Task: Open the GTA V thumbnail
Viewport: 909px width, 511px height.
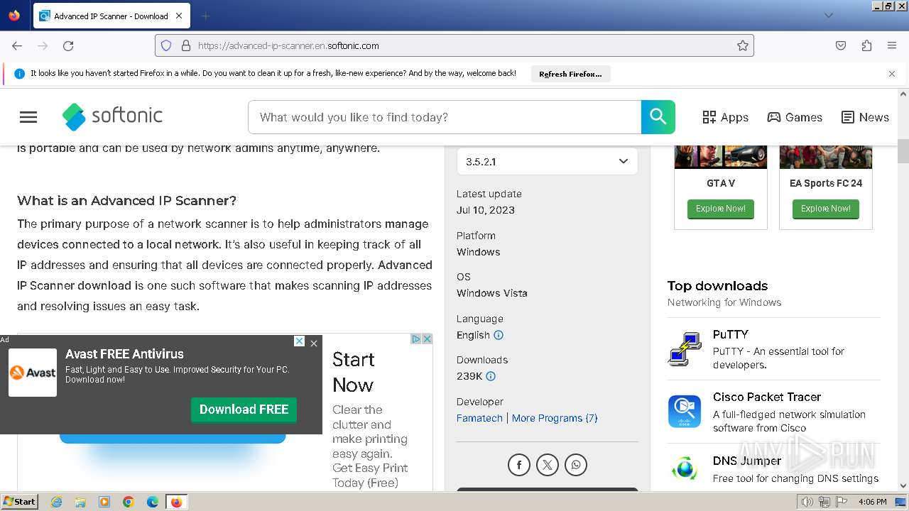Action: pyautogui.click(x=721, y=157)
